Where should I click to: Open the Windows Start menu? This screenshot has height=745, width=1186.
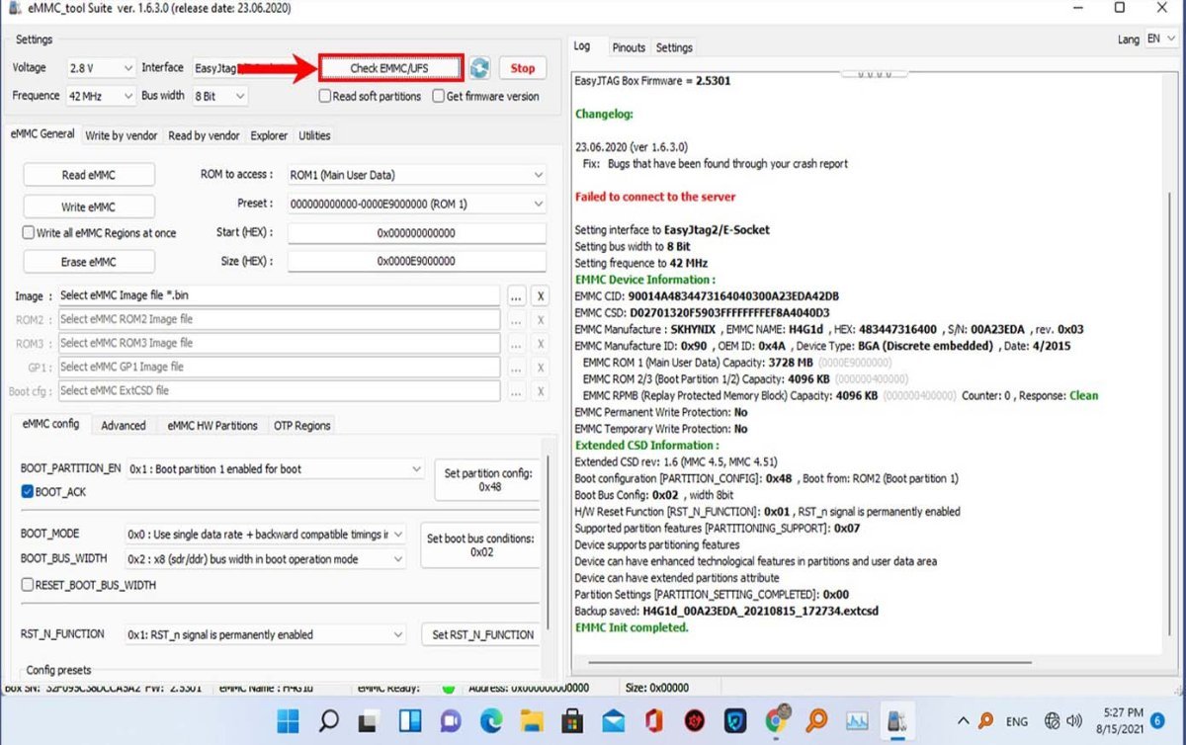coord(288,720)
